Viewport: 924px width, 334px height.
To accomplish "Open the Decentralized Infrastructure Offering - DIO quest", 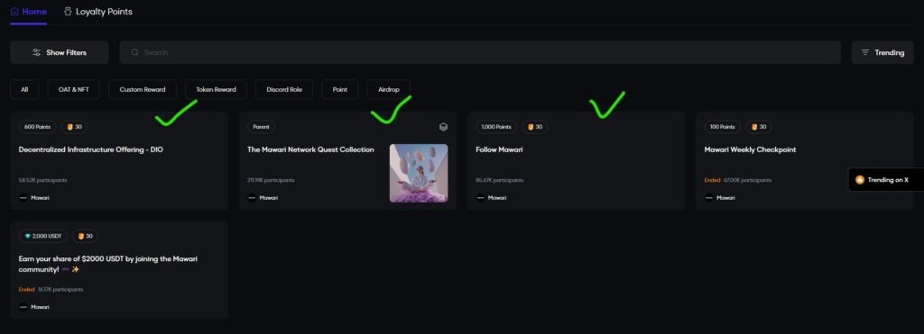I will pos(119,160).
